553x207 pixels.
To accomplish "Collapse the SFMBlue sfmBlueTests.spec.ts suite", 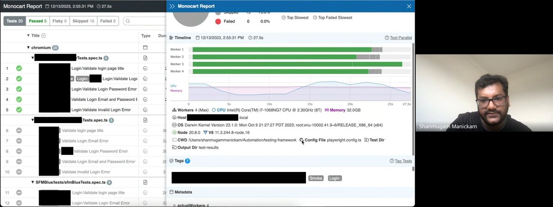I will coord(33,182).
